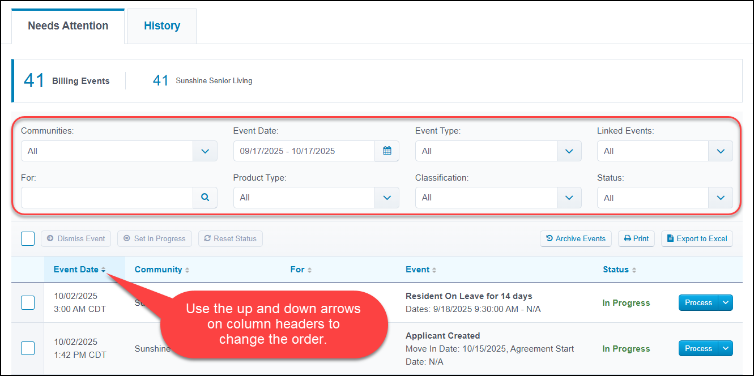Open Process arrow menu for Resident On Leave row
754x376 pixels.
point(726,302)
